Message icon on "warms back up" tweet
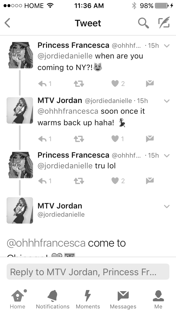This screenshot has width=176, height=312. coord(150,139)
